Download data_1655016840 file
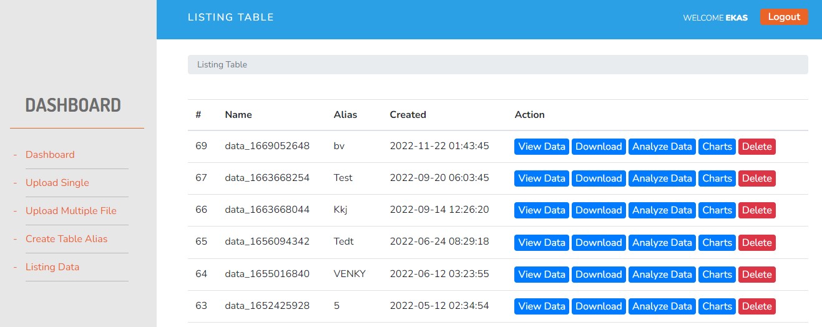The width and height of the screenshot is (822, 327). 599,275
